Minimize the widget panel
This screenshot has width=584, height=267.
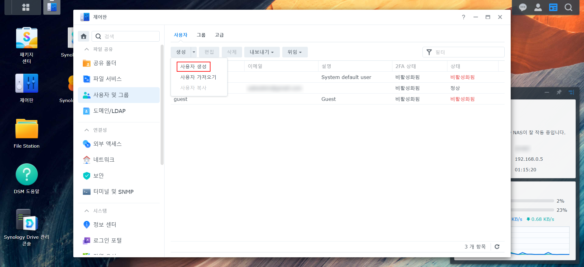tap(547, 92)
